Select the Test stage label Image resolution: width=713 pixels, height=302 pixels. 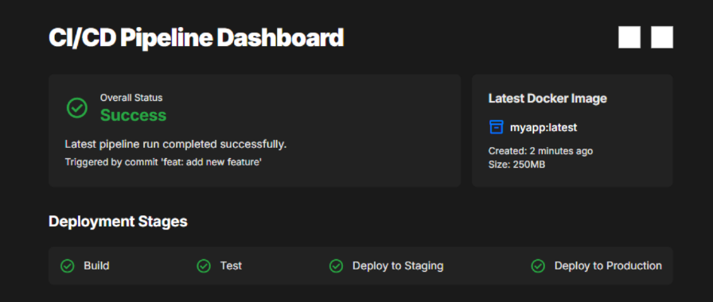[231, 265]
